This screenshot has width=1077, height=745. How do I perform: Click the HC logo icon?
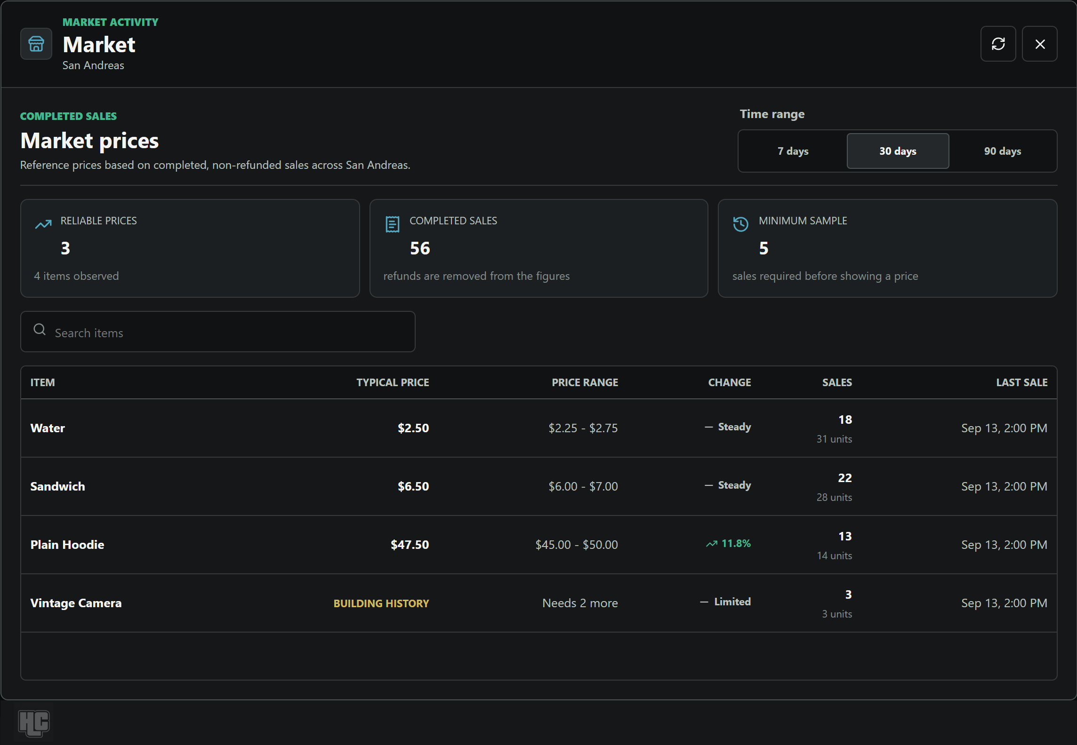[34, 723]
